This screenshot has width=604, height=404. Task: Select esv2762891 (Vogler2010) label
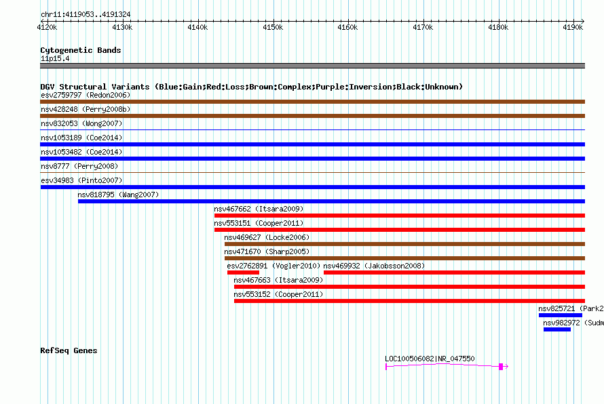coord(273,266)
